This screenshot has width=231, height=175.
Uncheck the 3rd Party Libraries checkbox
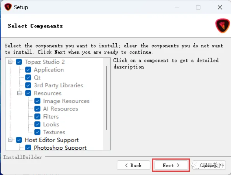[28, 85]
